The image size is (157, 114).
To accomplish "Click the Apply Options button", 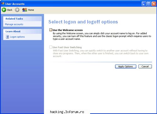I will pyautogui.click(x=126, y=66).
